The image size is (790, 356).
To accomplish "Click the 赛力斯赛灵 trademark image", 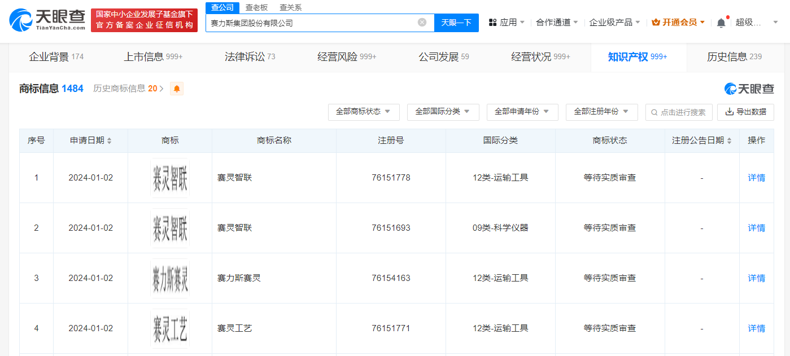I will [x=170, y=278].
